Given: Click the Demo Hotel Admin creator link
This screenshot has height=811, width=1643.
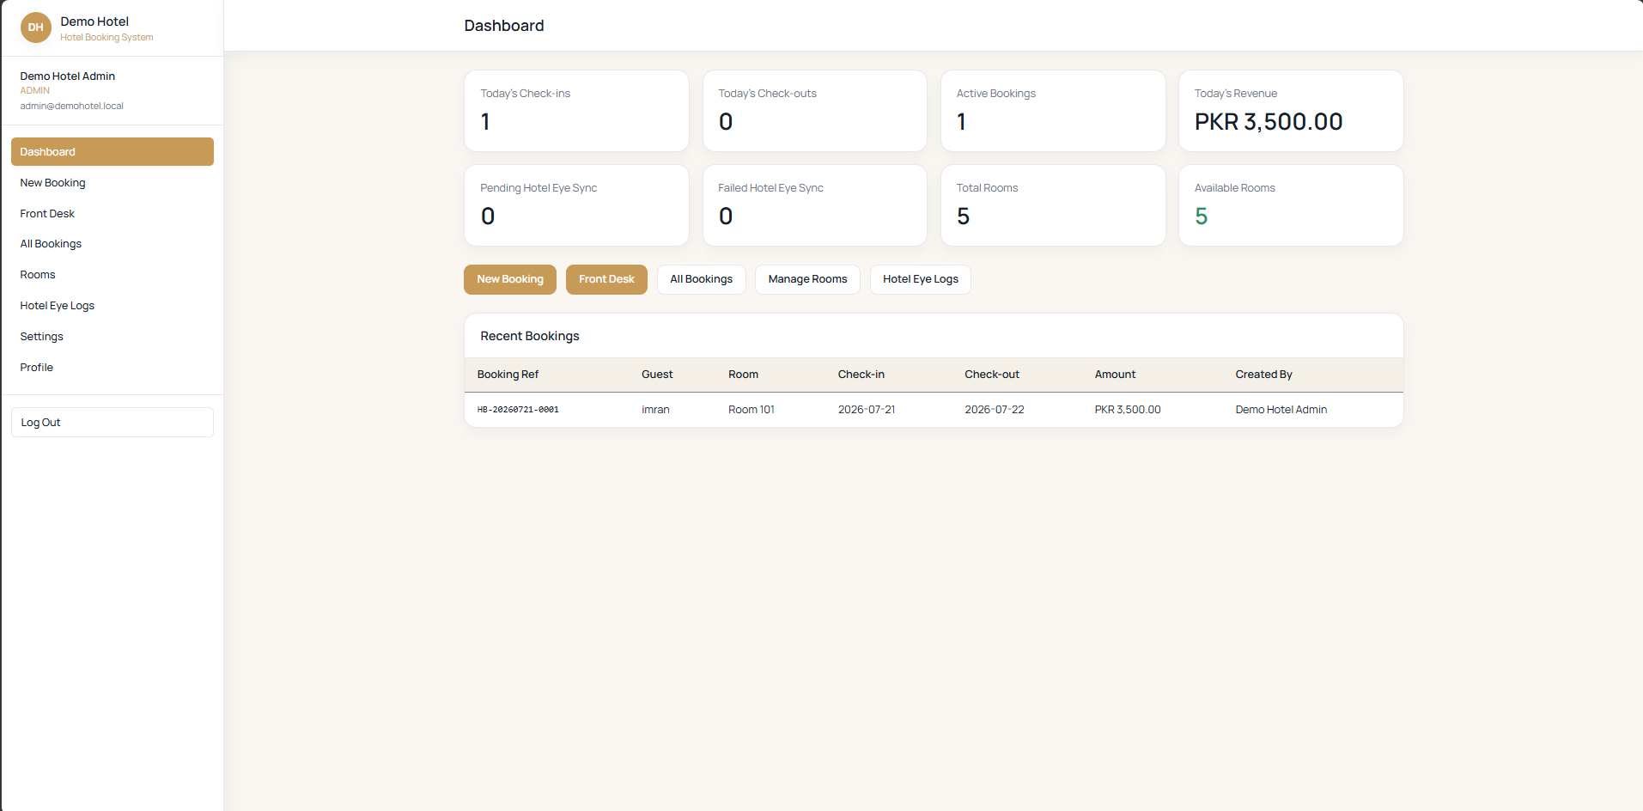Looking at the screenshot, I should click(1281, 410).
